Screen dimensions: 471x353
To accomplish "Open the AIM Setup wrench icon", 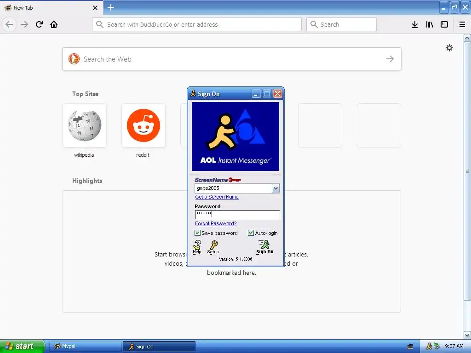I will pyautogui.click(x=213, y=247).
